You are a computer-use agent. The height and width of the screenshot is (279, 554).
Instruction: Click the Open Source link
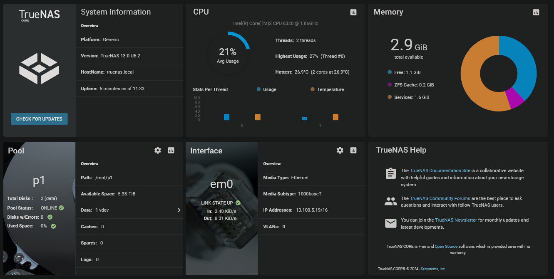445,247
